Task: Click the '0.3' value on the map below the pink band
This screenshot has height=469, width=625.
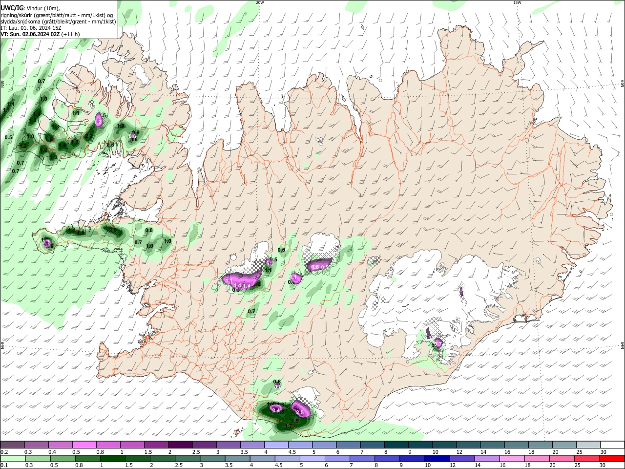Action: 236,290
